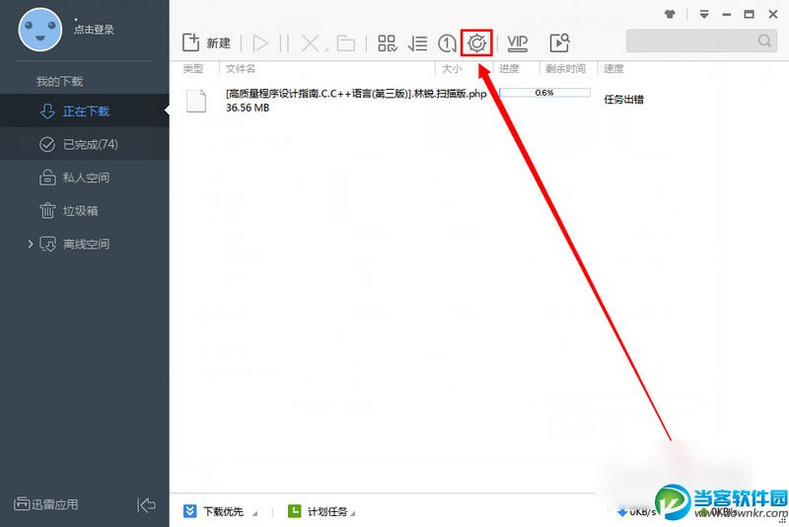Click the sort list icon
Image resolution: width=789 pixels, height=527 pixels.
(417, 43)
